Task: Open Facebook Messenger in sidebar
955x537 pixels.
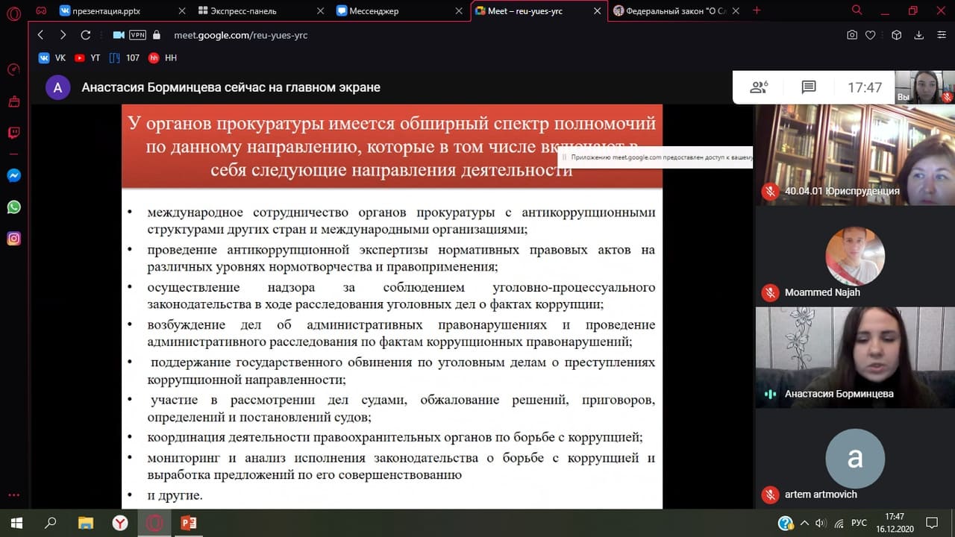Action: pos(13,176)
